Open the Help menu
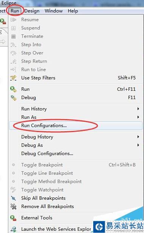The width and height of the screenshot is (144, 233). 73,11
